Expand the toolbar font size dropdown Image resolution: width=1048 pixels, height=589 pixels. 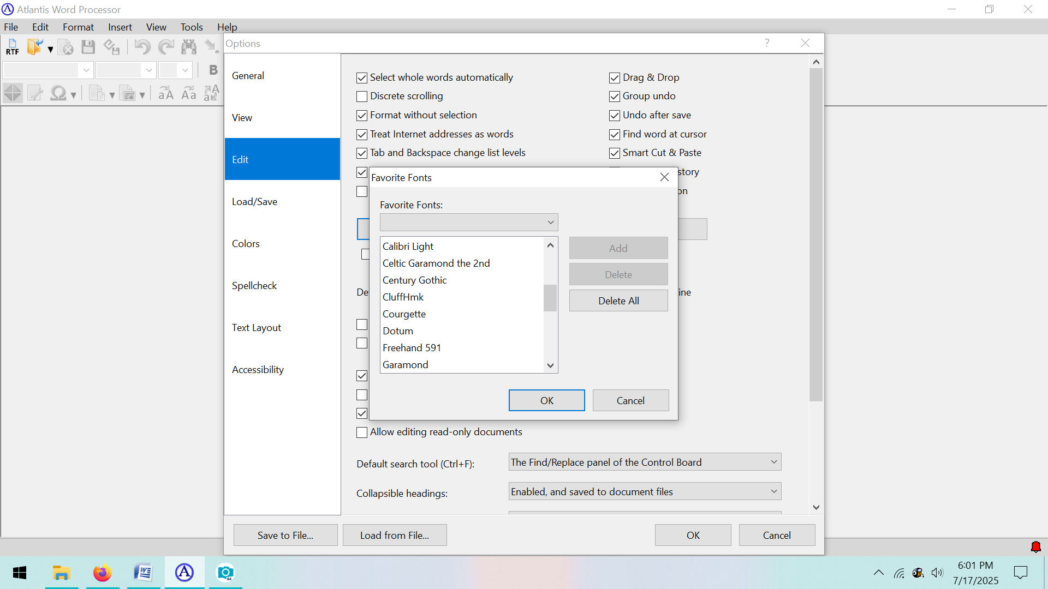point(185,70)
